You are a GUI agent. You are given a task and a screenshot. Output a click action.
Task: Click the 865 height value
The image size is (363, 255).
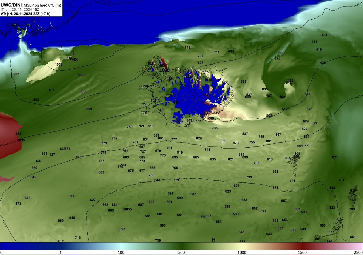tap(196, 157)
